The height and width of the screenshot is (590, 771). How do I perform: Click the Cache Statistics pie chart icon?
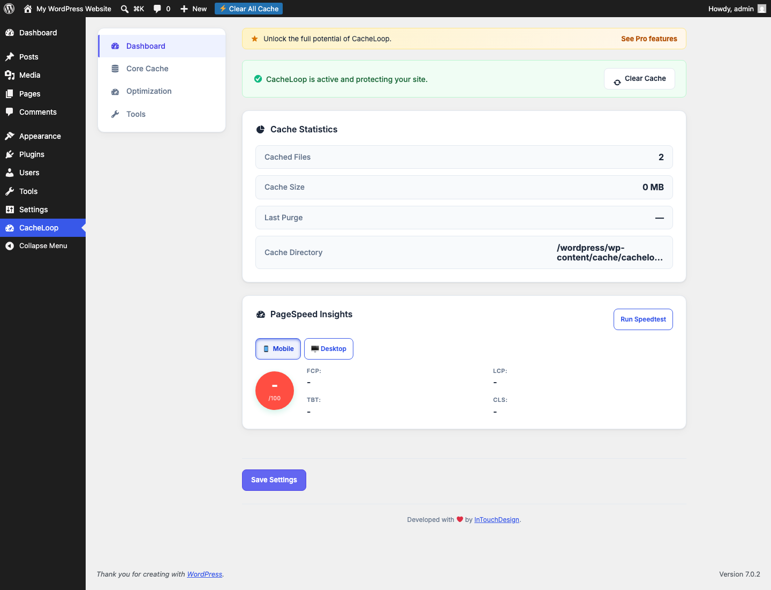[261, 129]
